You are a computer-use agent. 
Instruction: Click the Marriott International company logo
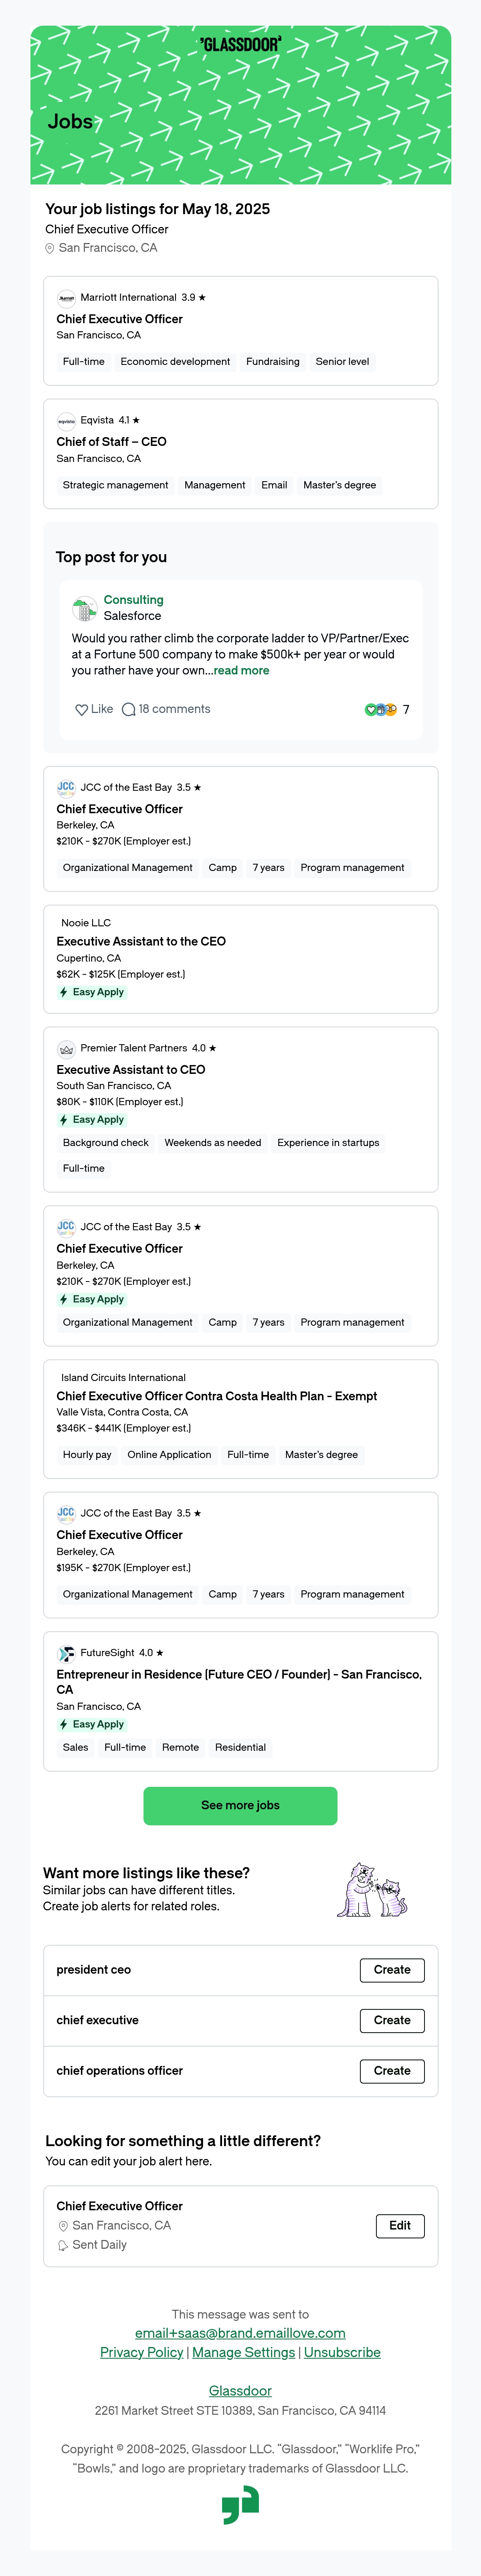click(66, 297)
